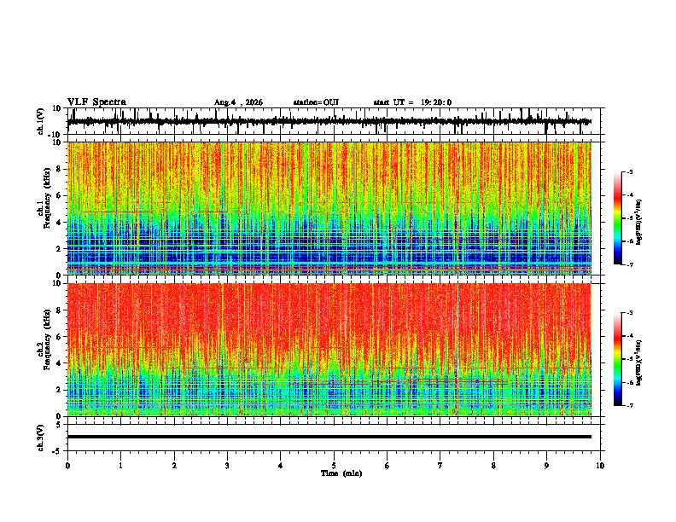Click time axis tick label "7"
This screenshot has height=522, width=676.
coord(440,466)
